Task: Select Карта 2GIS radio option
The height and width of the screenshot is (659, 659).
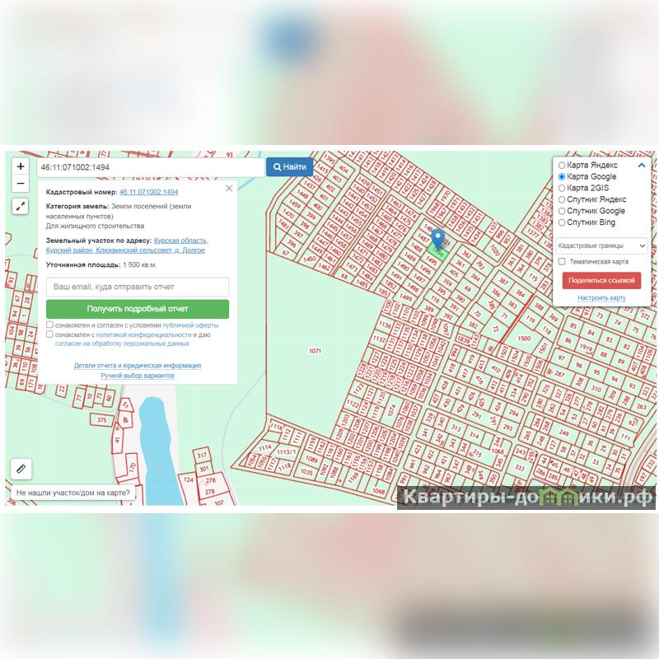Action: 562,189
